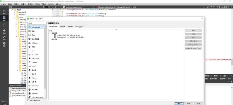This screenshot has width=233, height=105.
Task: Open qabstractbutton.h in Open Documents
Action: click(x=18, y=93)
